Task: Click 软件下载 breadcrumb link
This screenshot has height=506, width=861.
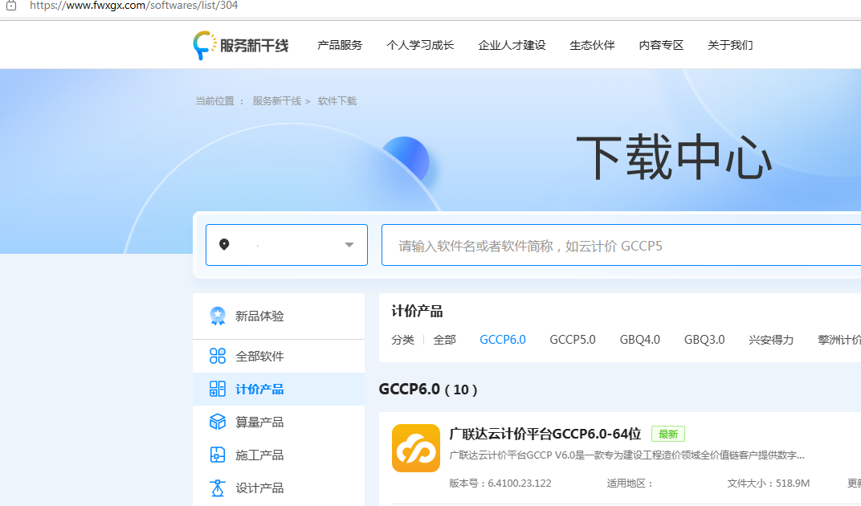Action: pos(337,101)
